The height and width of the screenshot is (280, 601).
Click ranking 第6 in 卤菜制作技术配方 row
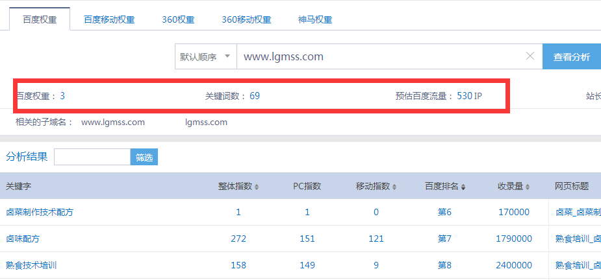(444, 212)
